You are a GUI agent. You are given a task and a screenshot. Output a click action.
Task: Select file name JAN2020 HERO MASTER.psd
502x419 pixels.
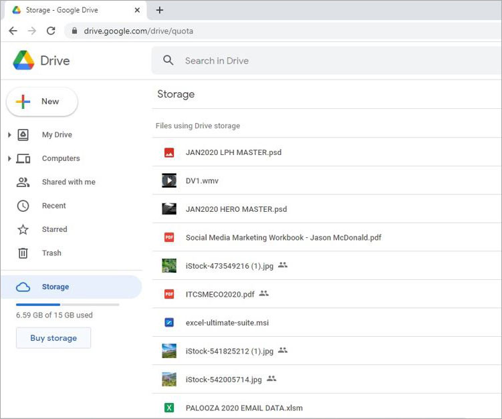(236, 209)
